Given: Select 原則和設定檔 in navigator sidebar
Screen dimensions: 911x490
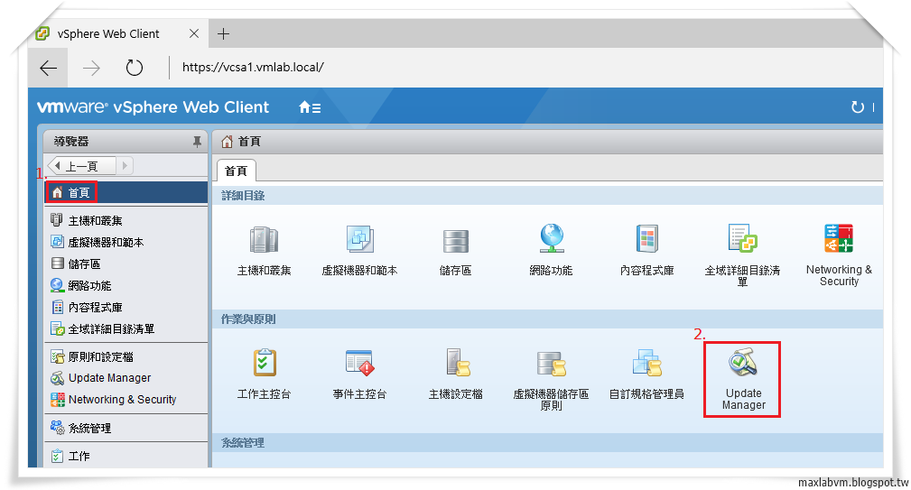Looking at the screenshot, I should click(x=126, y=356).
